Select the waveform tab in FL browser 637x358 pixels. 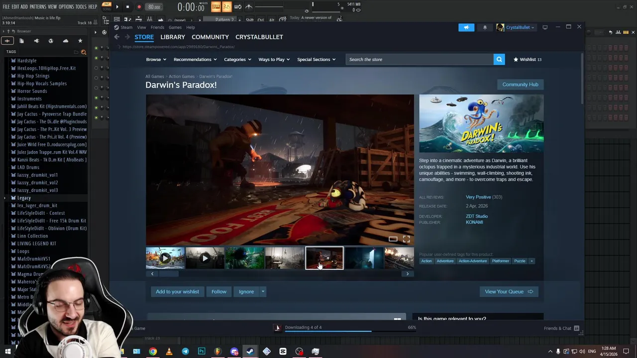click(7, 41)
